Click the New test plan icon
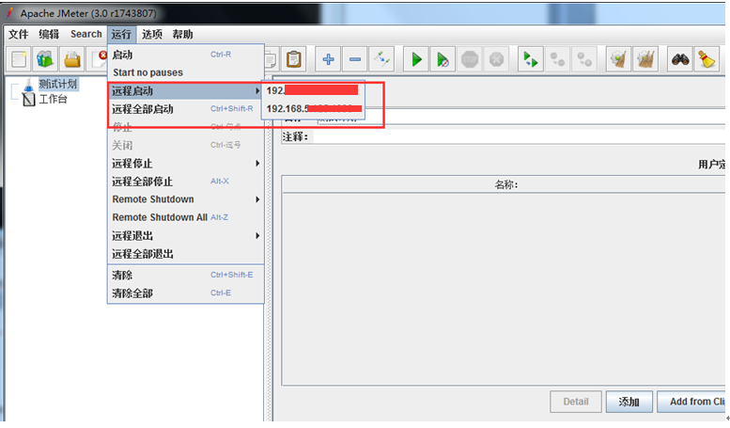The height and width of the screenshot is (428, 730). click(x=19, y=59)
